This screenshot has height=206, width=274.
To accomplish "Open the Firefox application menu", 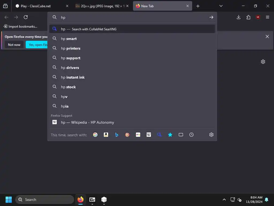I will 268,17.
